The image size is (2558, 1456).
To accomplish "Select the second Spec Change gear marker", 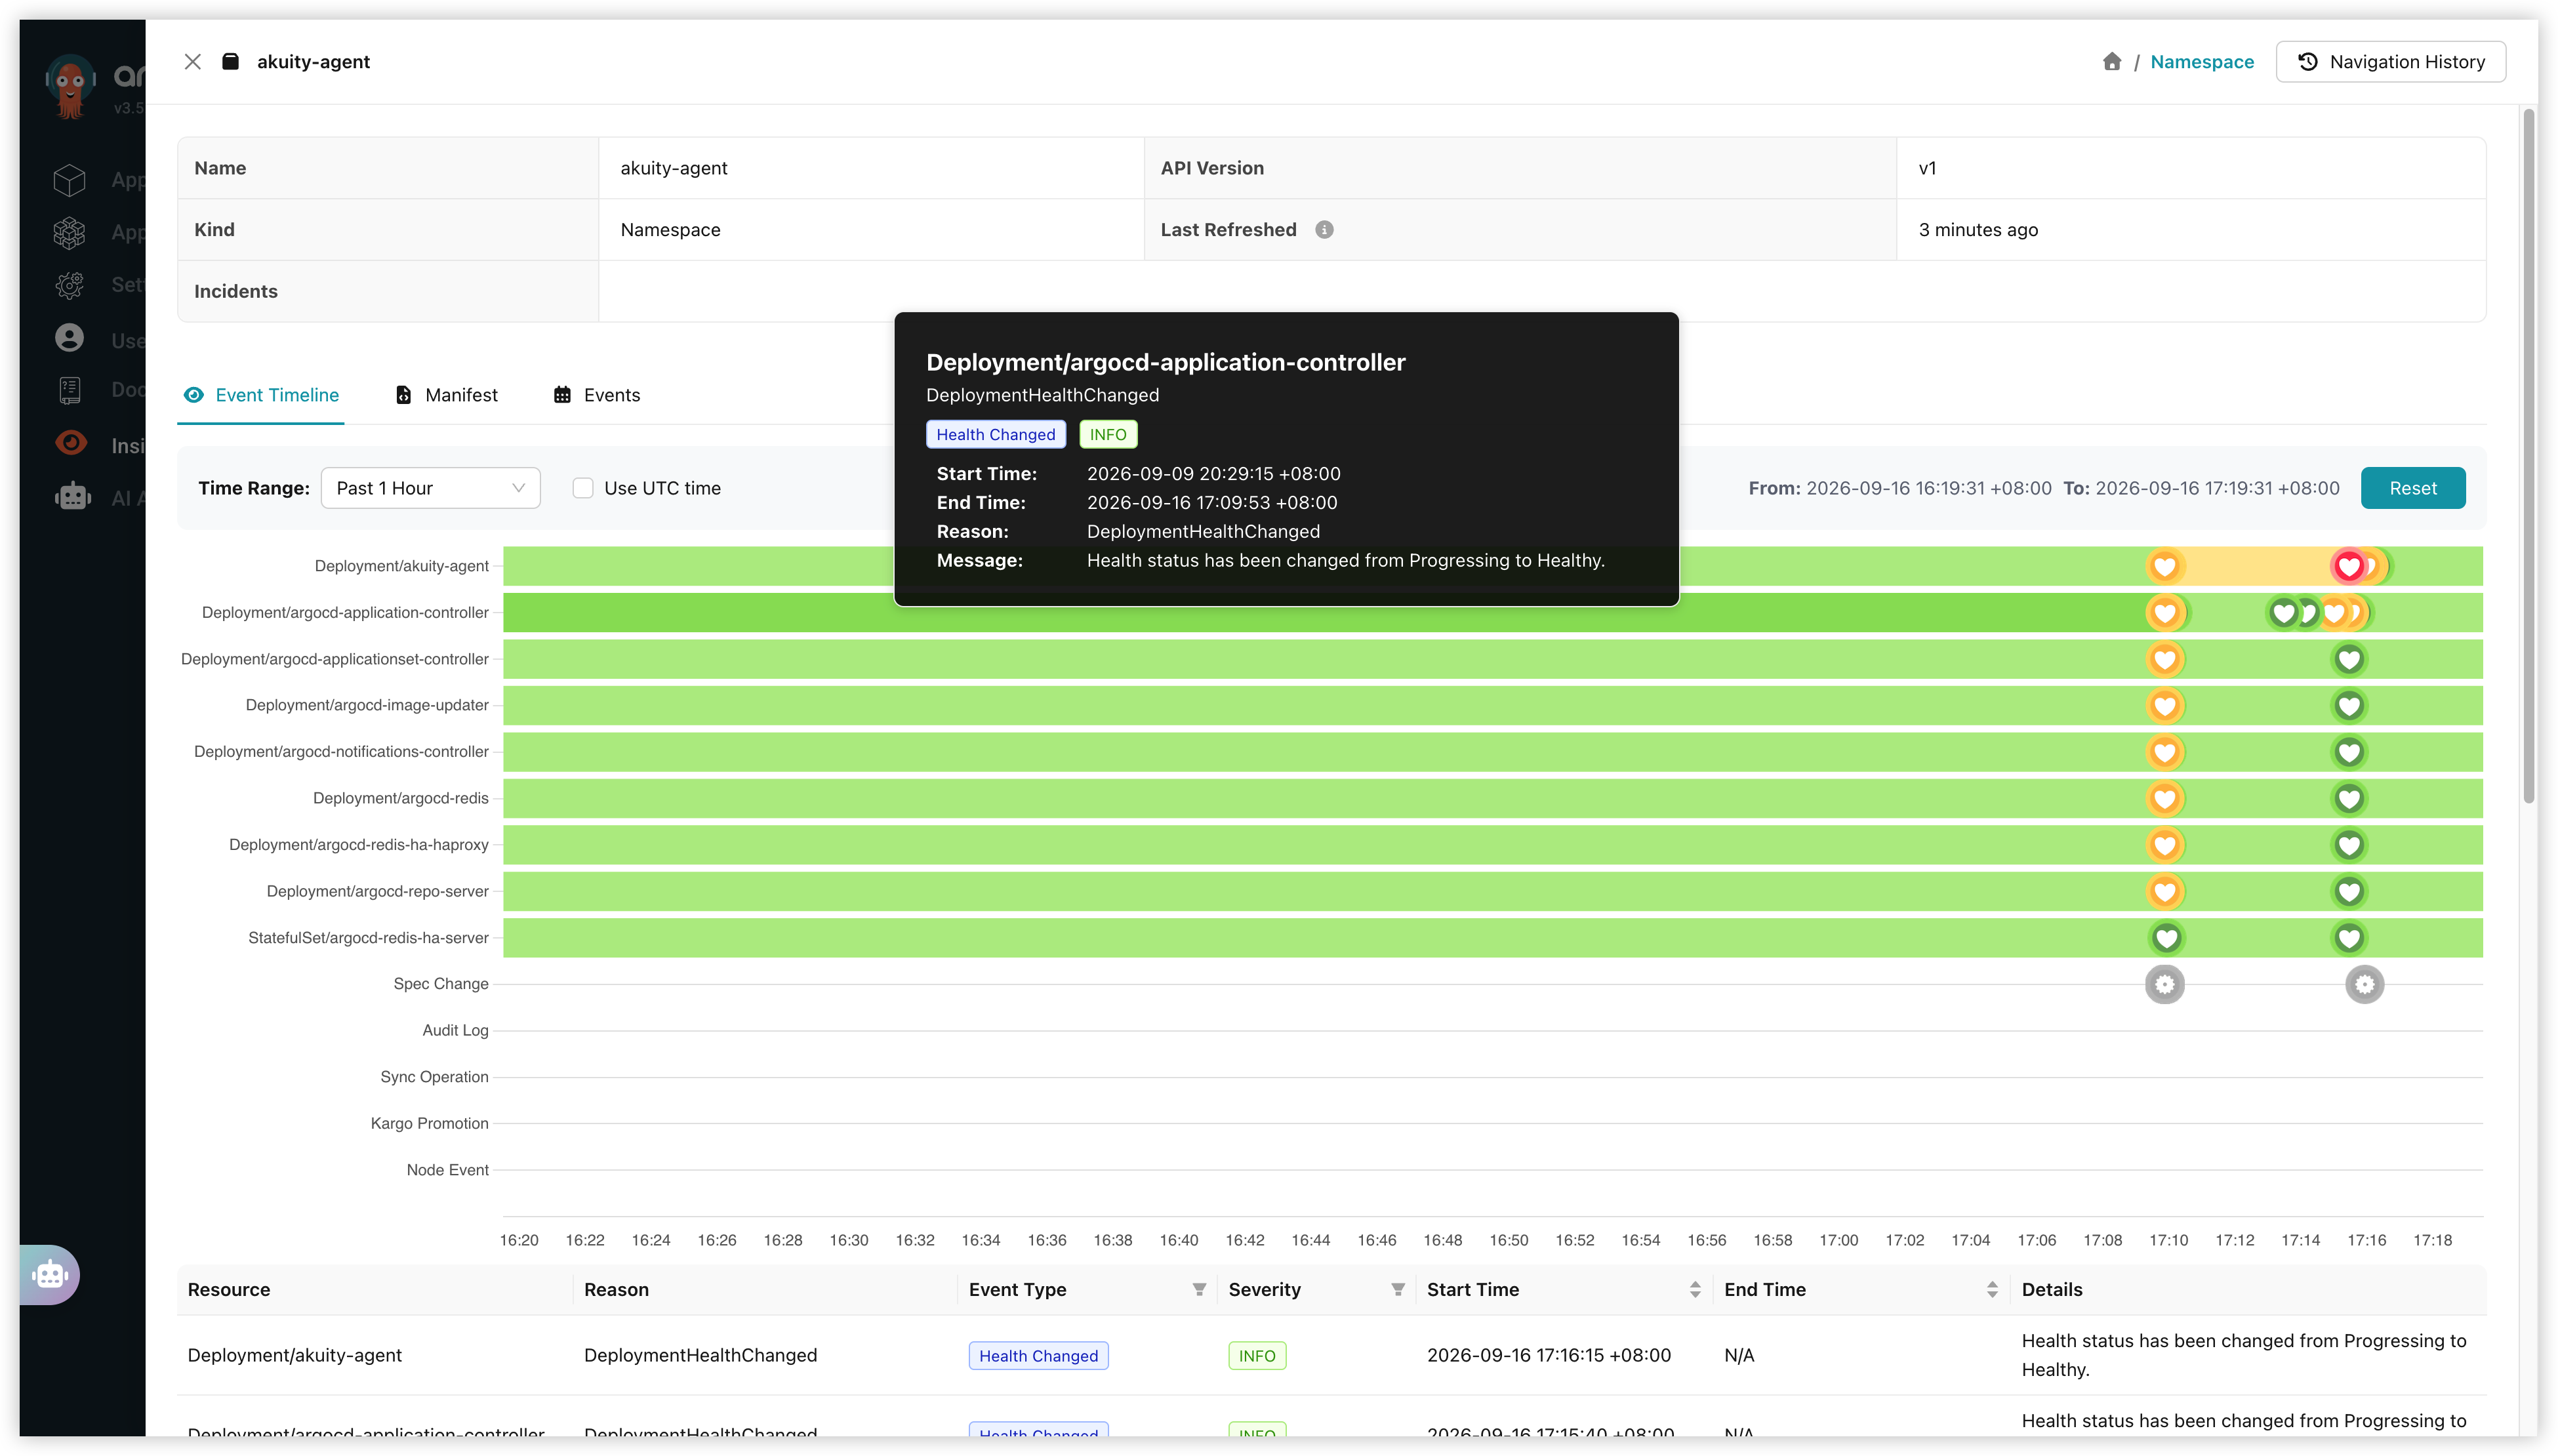I will (x=2364, y=985).
